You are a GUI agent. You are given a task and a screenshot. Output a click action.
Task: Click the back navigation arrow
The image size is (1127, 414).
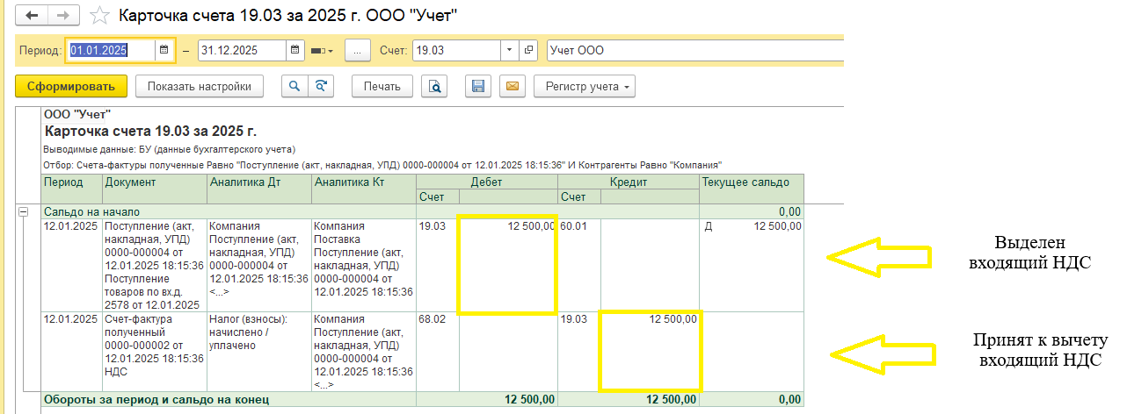33,16
